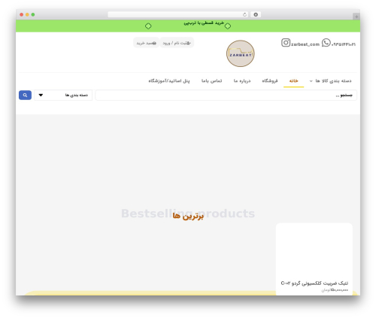Reload the page from the address bar

(244, 15)
